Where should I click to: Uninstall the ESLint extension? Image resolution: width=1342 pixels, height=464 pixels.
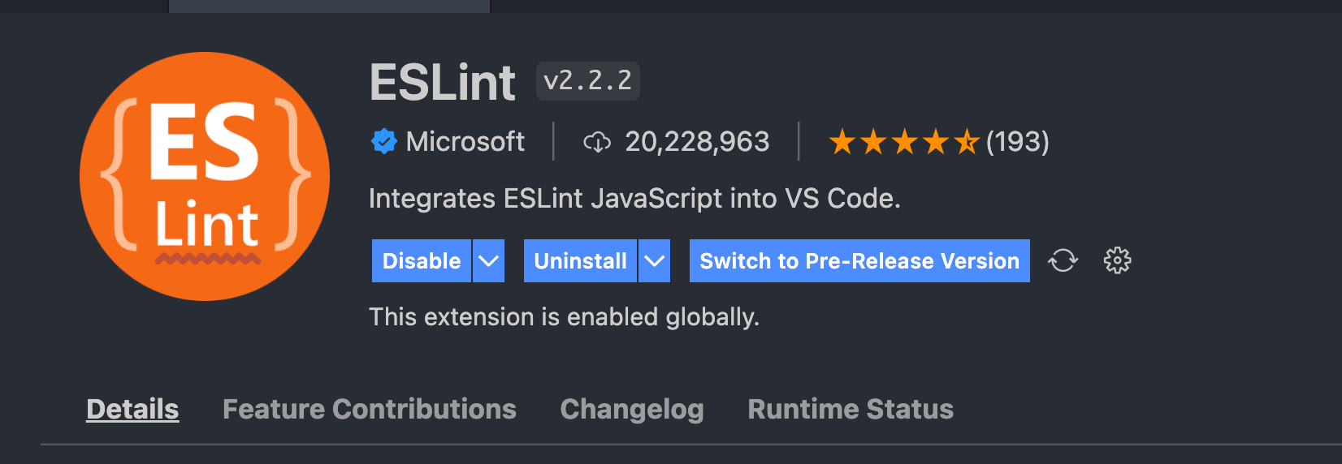pos(580,261)
